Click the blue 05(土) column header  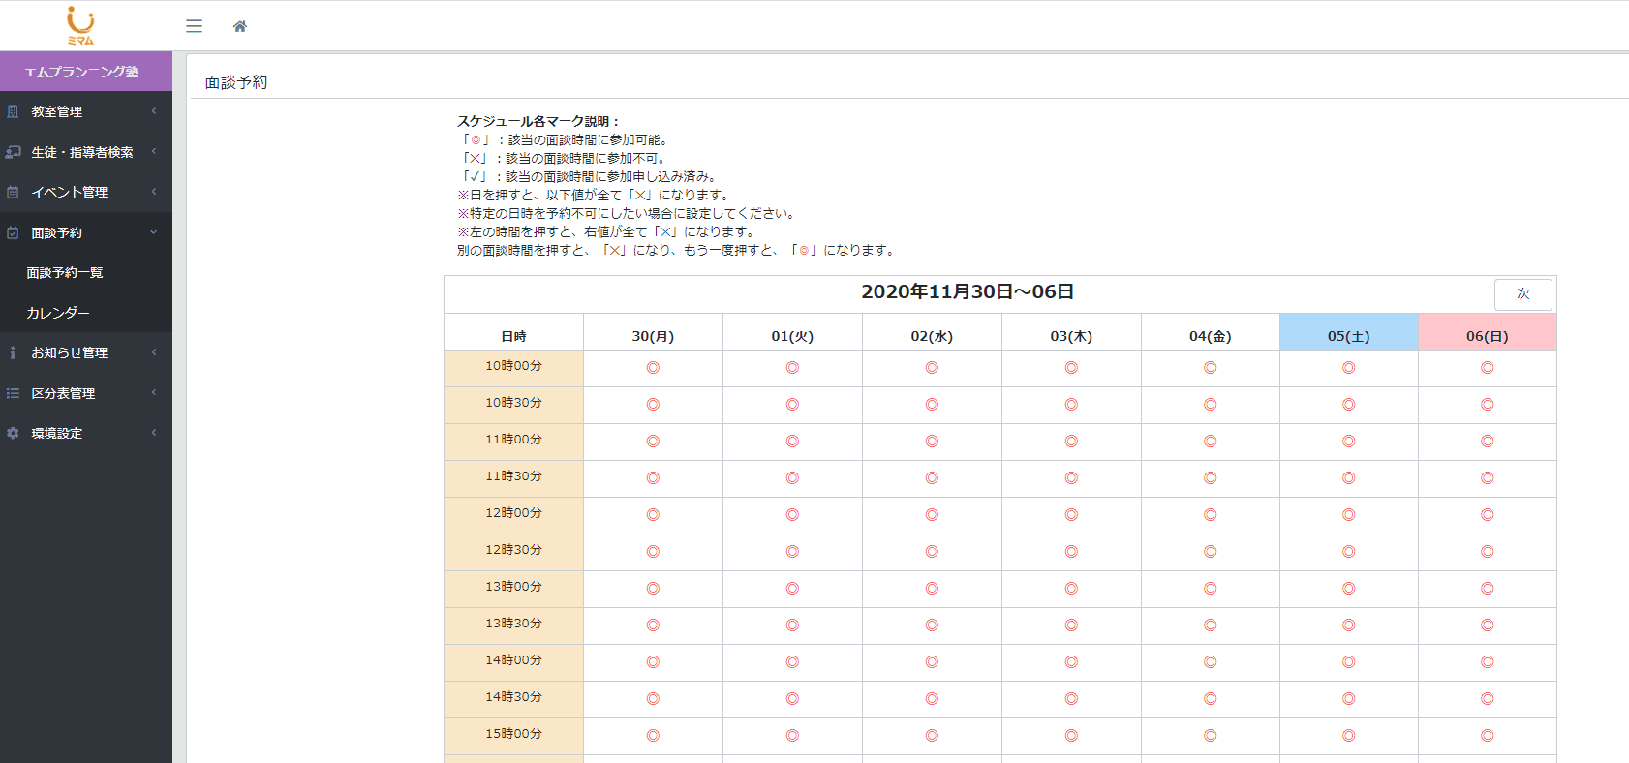(x=1348, y=336)
